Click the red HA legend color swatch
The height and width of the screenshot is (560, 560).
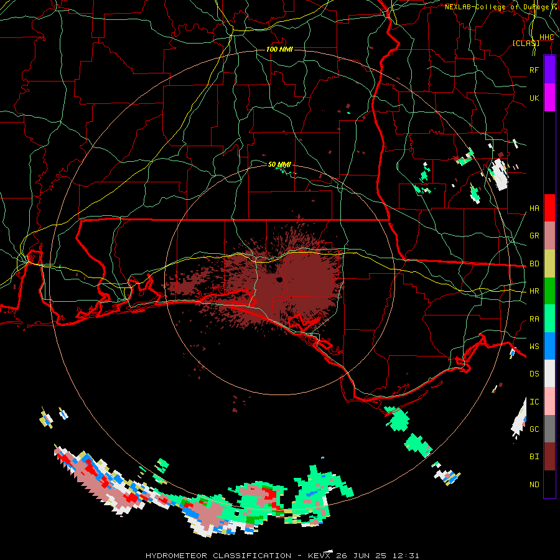tap(549, 208)
